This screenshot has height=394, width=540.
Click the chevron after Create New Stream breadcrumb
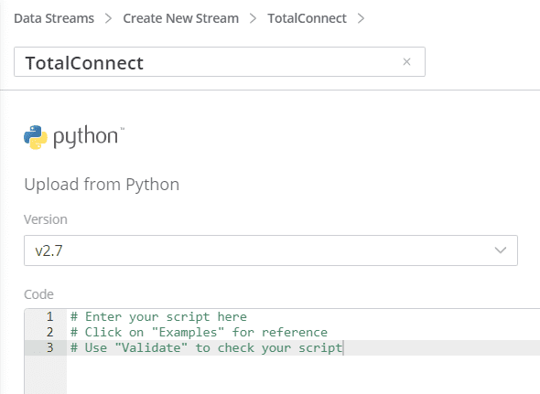pos(254,18)
